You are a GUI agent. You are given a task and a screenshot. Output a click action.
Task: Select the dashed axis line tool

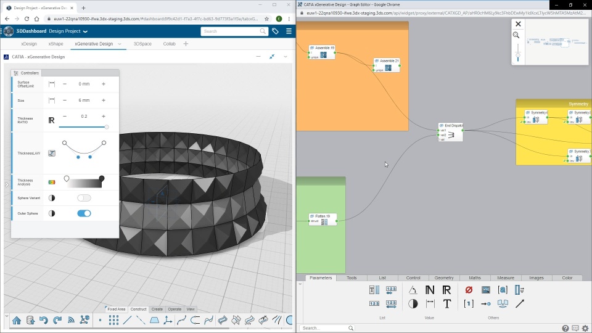coord(141,321)
